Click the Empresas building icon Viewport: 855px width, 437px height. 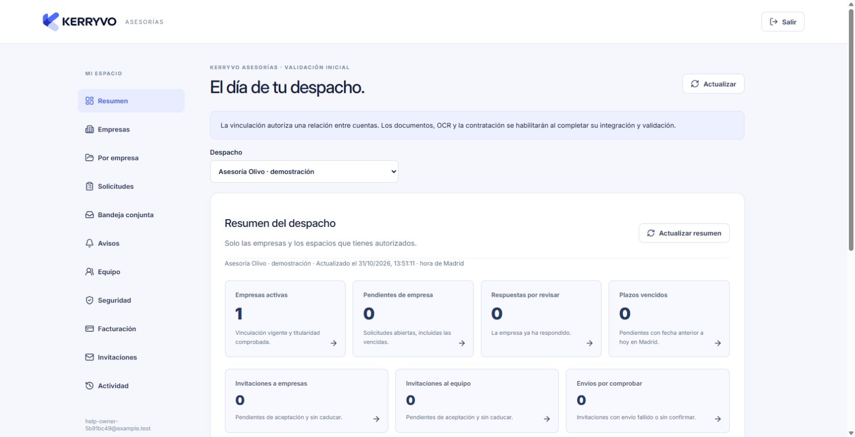pos(89,129)
